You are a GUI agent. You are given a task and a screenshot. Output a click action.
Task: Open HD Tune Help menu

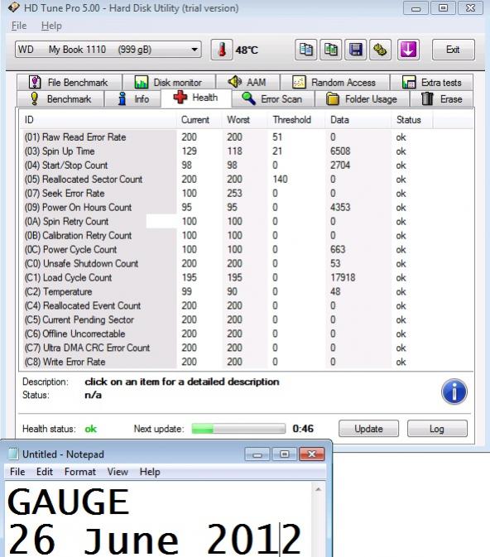point(51,26)
